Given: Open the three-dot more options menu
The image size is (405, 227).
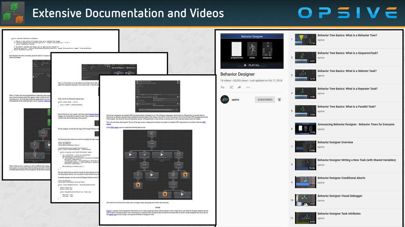Looking at the screenshot, I should pos(248,87).
